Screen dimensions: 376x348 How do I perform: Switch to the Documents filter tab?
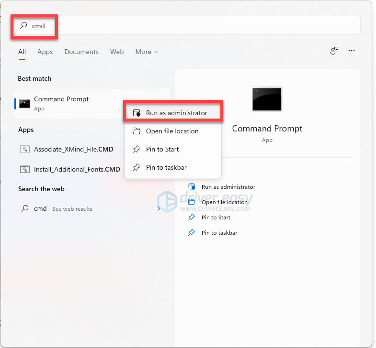click(x=81, y=52)
